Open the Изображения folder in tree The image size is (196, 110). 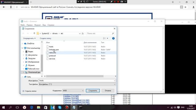point(34,62)
